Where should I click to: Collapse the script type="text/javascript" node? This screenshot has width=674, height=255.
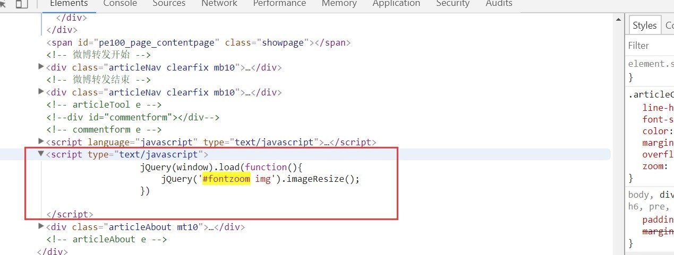(x=41, y=154)
